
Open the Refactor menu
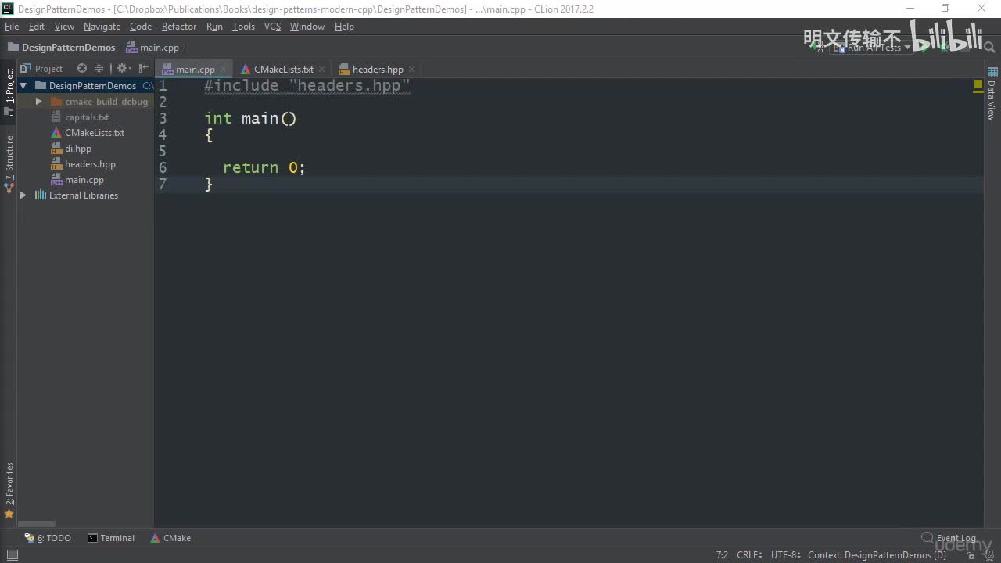[179, 27]
